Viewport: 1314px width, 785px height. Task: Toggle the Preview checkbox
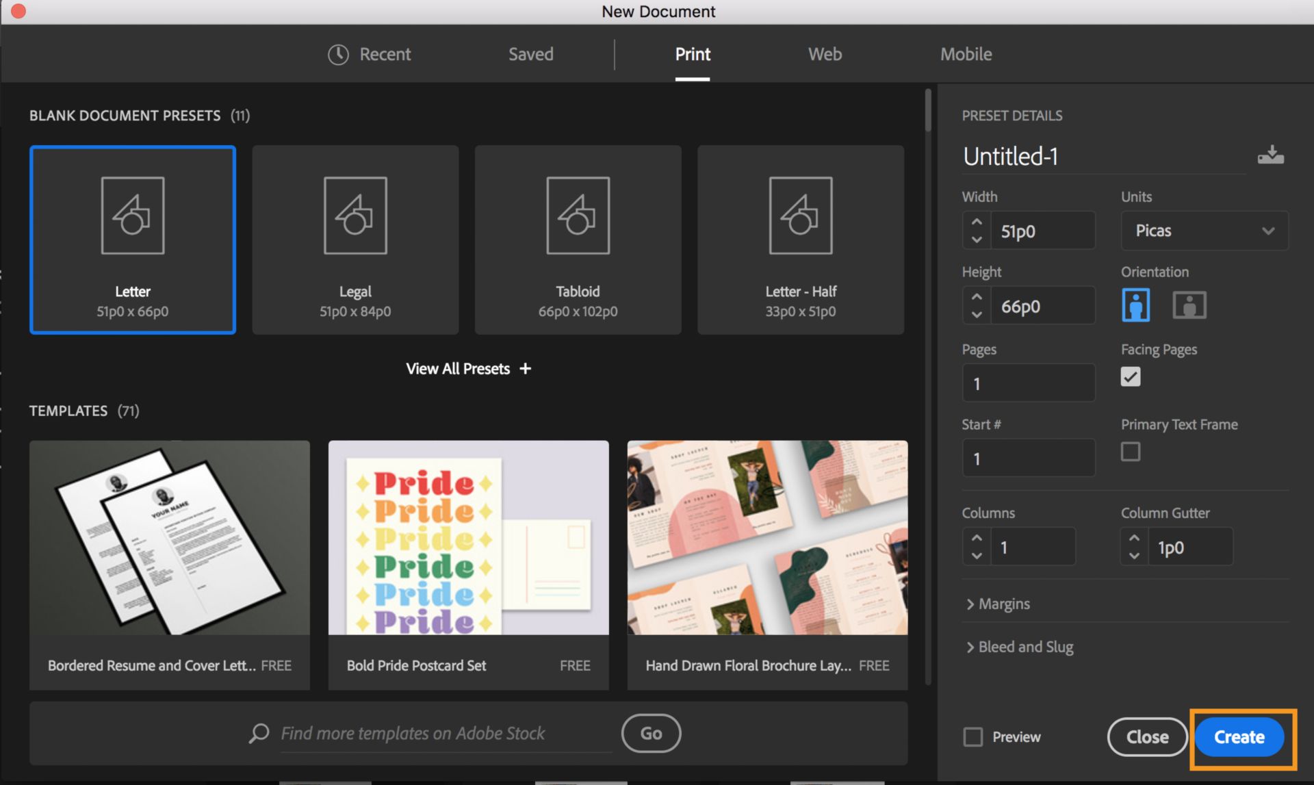pyautogui.click(x=972, y=737)
